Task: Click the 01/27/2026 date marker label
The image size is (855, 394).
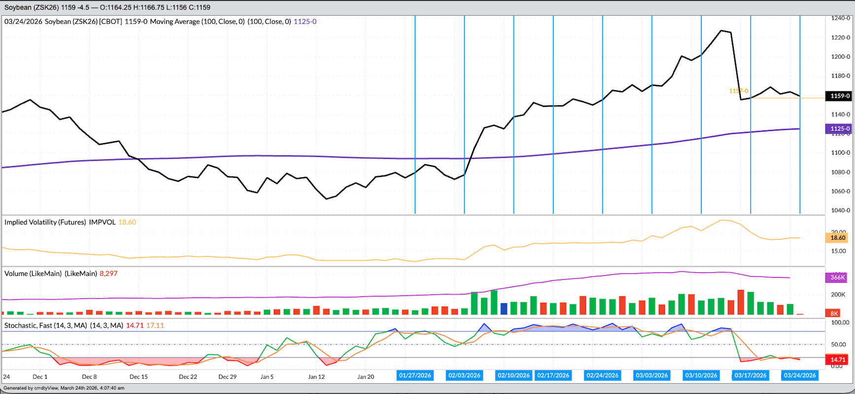Action: 415,375
